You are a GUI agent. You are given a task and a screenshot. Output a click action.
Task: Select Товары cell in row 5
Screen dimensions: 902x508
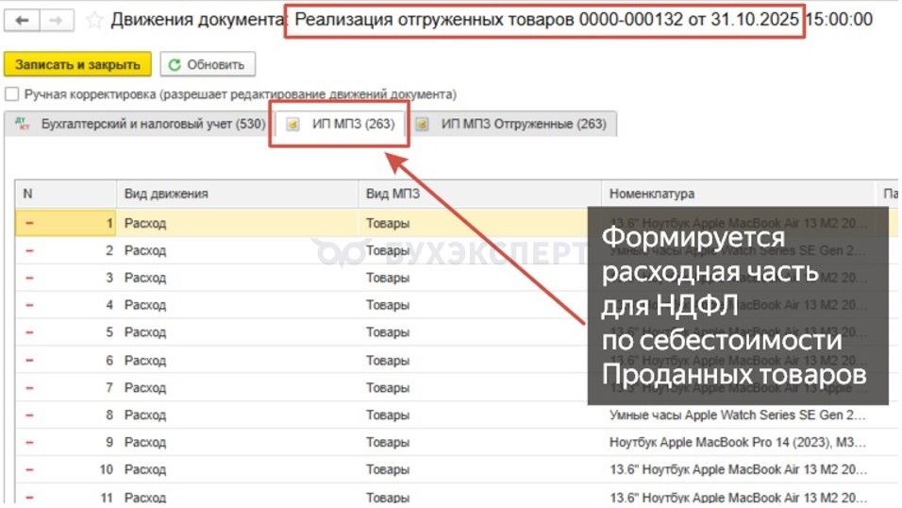click(x=479, y=332)
